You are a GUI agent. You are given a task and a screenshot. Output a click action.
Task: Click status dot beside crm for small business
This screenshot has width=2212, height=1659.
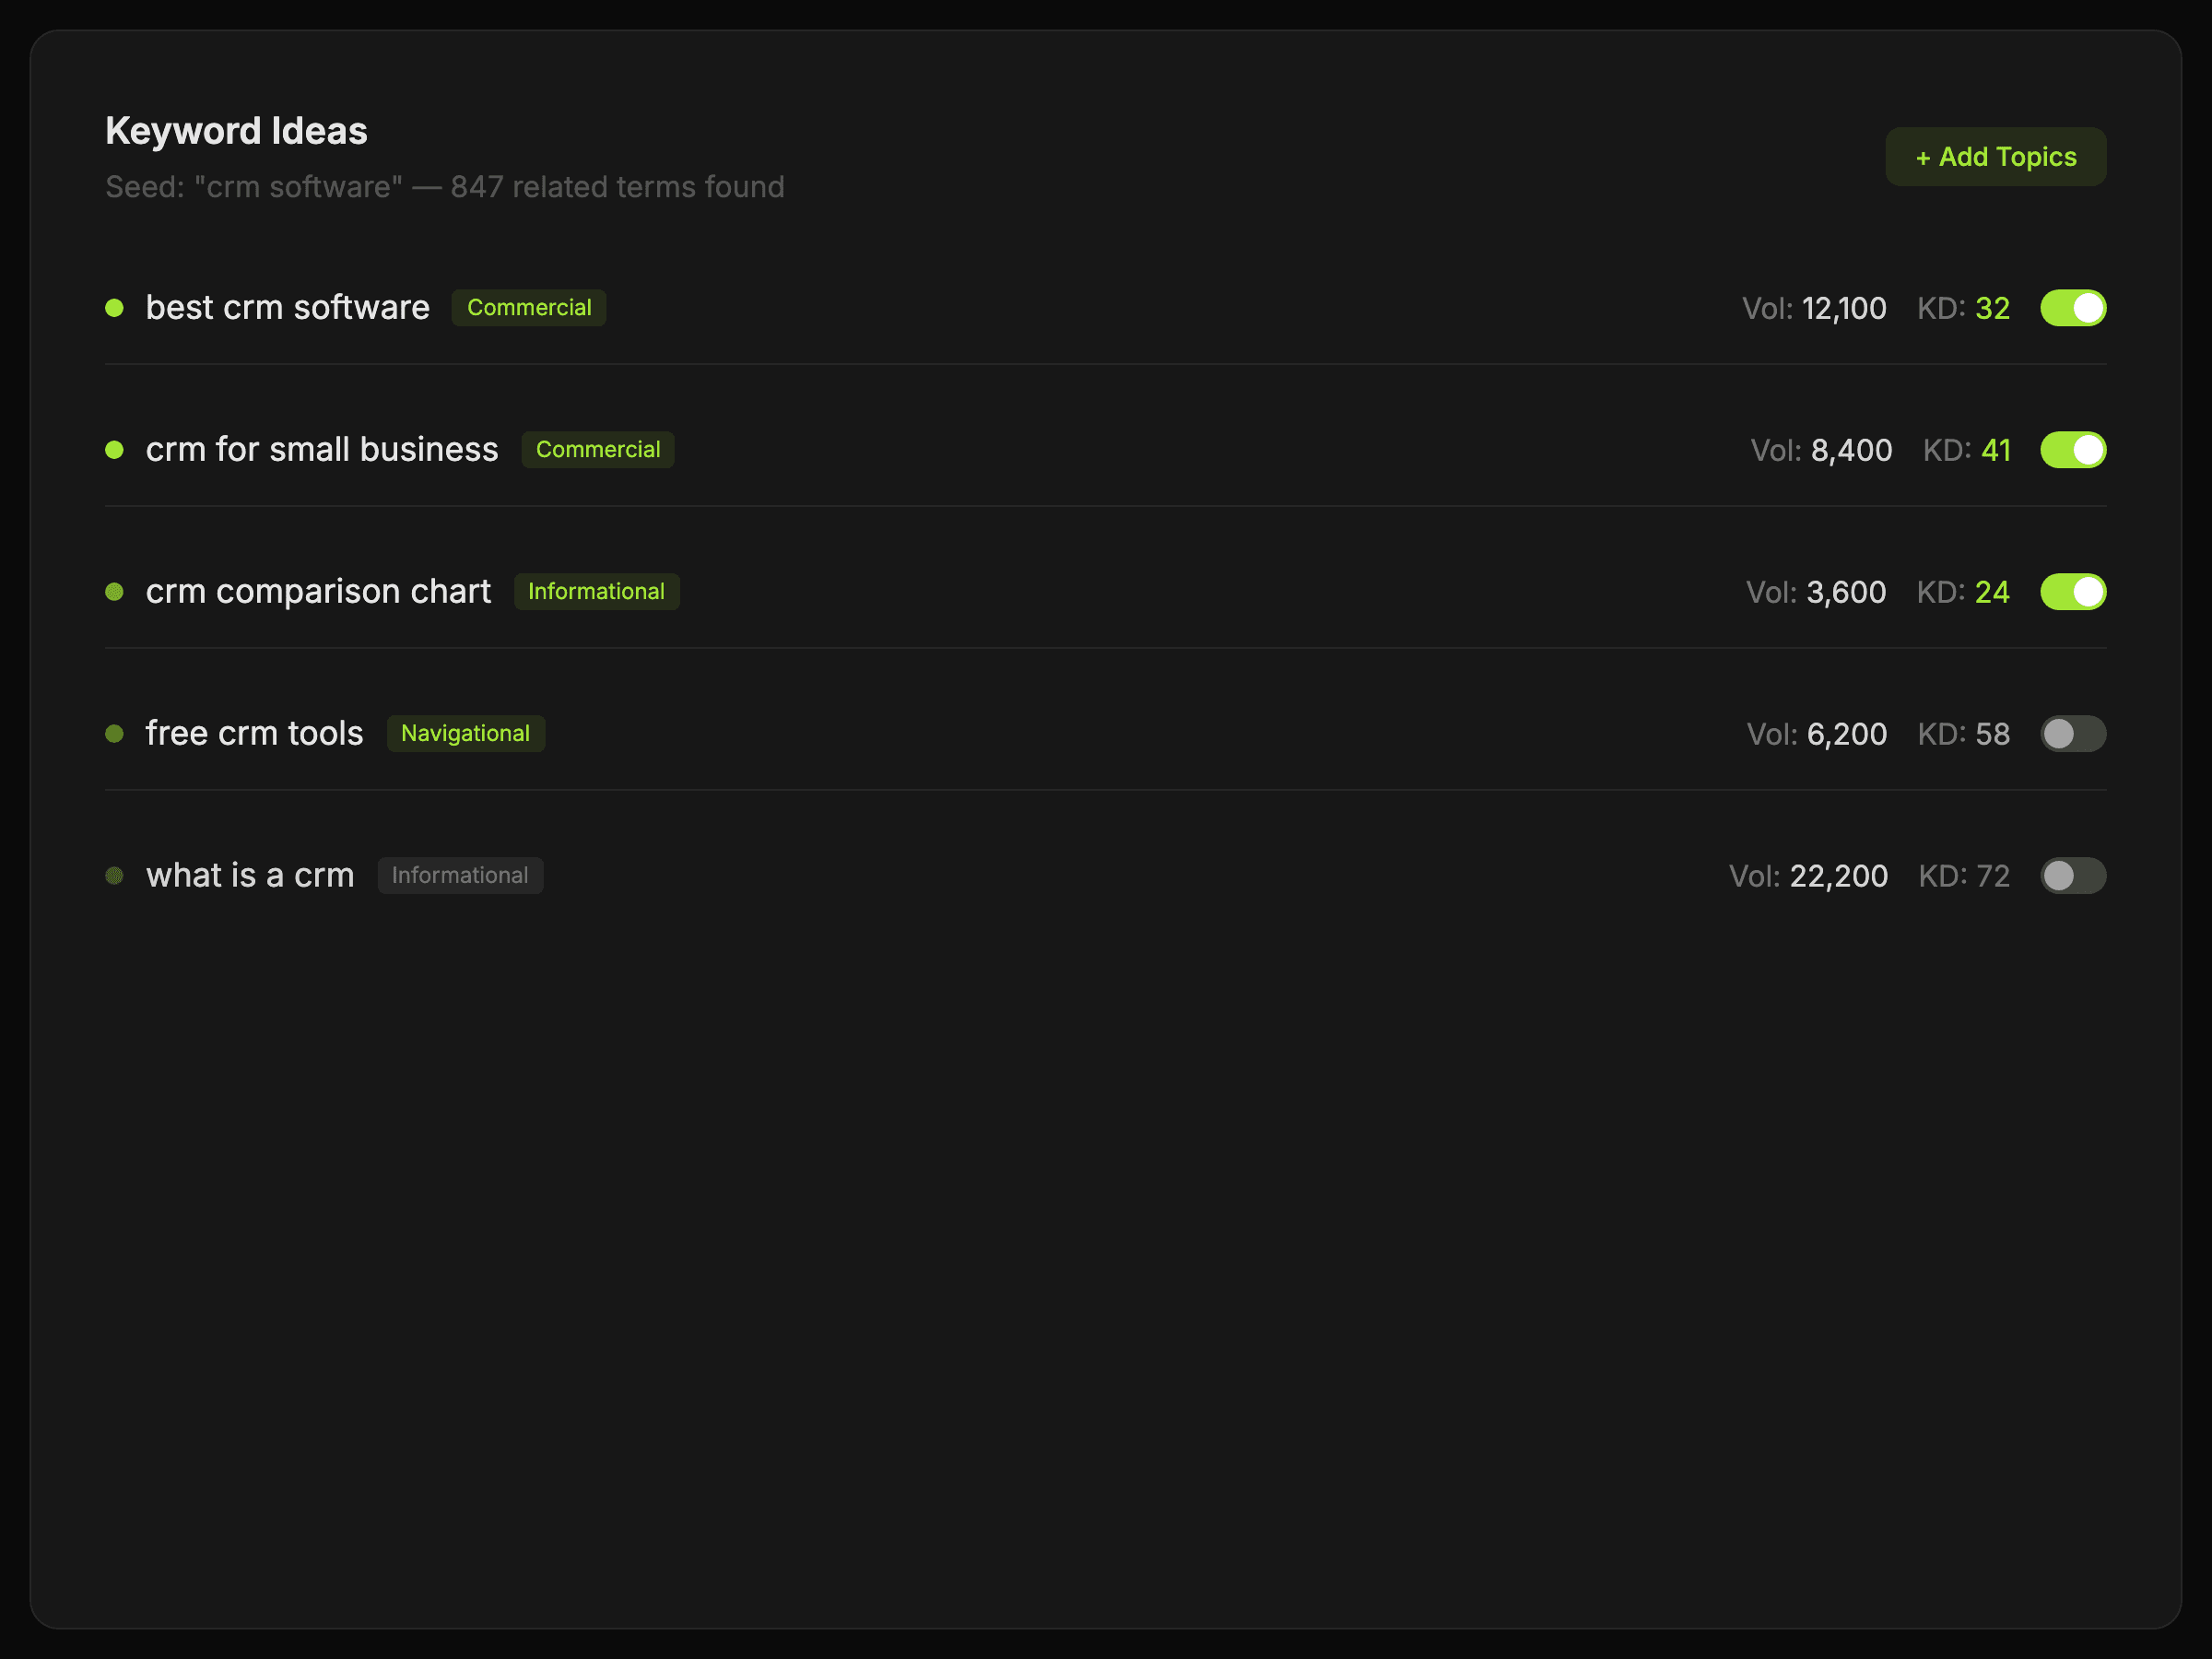115,450
